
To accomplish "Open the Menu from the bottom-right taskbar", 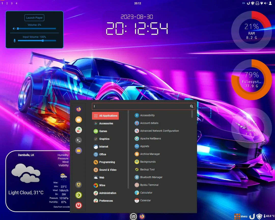I will tap(241, 216).
